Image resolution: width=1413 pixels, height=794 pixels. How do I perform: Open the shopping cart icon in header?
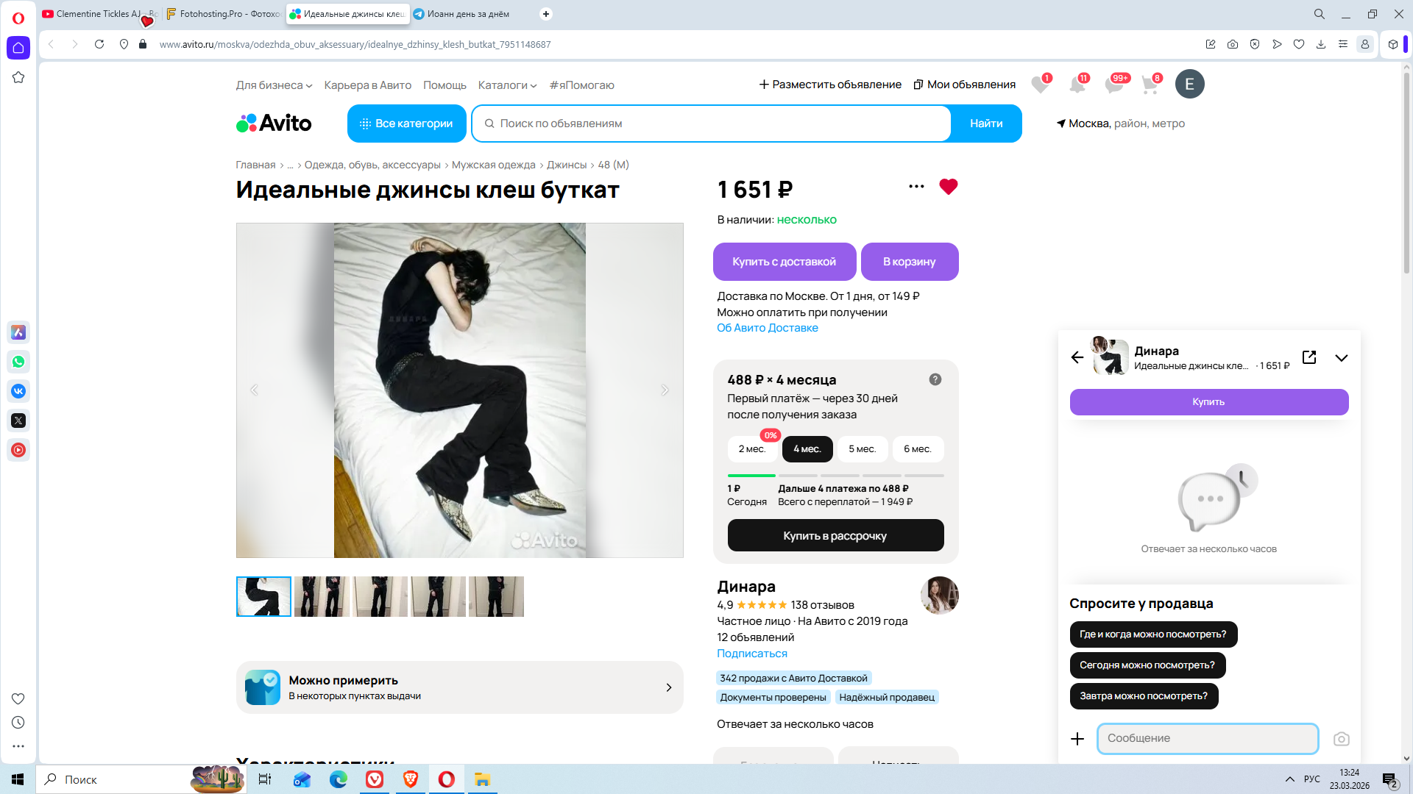(x=1150, y=85)
